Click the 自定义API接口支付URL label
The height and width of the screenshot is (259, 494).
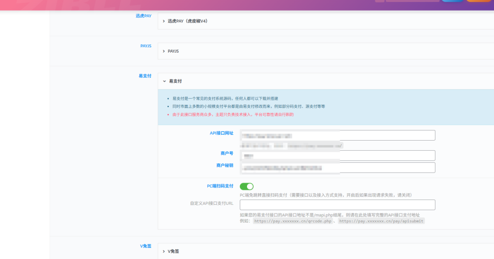click(211, 203)
